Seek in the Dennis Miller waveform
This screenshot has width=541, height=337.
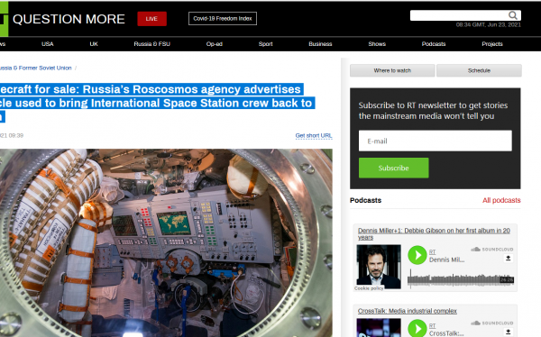(460, 278)
